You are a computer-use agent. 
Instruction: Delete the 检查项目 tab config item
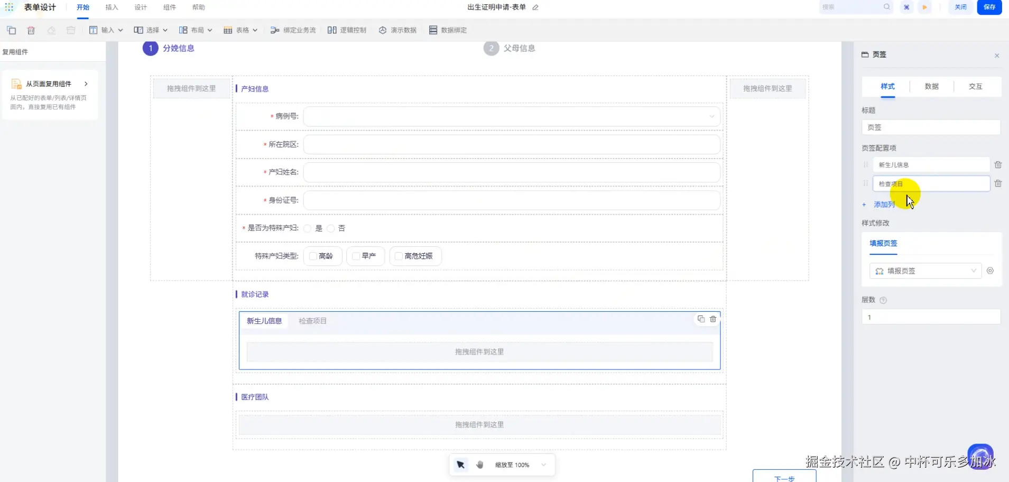tap(998, 183)
